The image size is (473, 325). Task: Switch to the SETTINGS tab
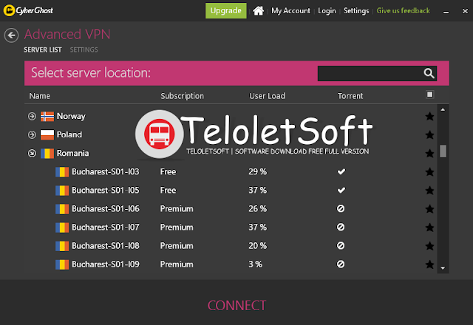[x=84, y=49]
